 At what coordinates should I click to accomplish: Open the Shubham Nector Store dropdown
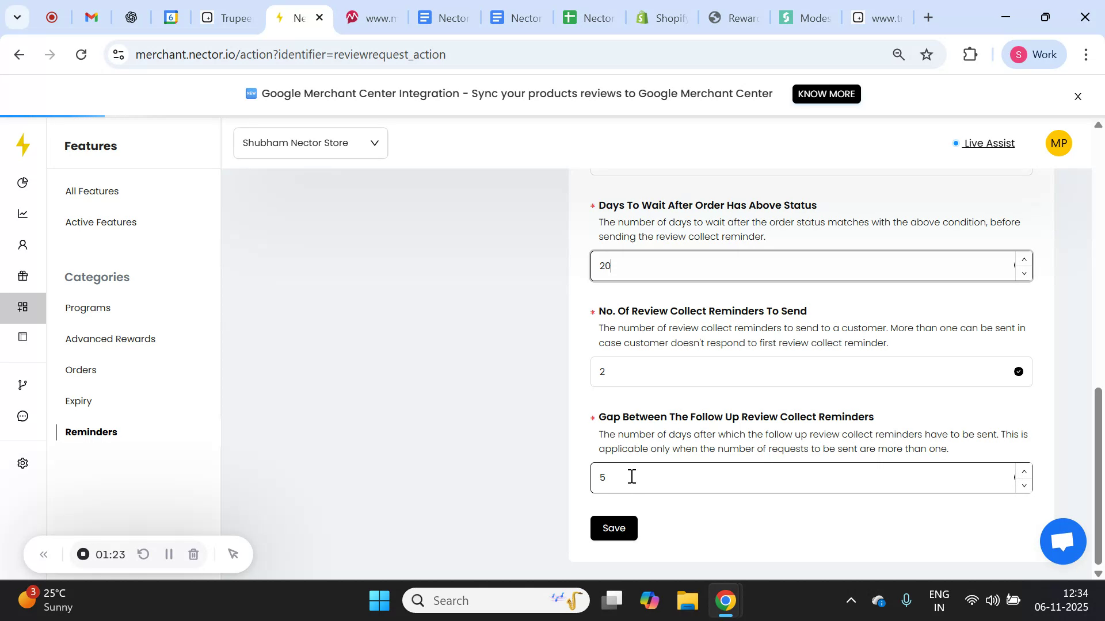point(310,143)
